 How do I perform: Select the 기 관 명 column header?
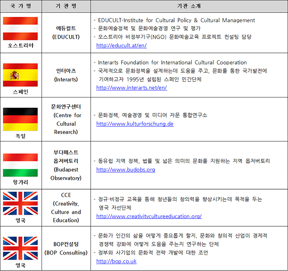[x=66, y=6]
